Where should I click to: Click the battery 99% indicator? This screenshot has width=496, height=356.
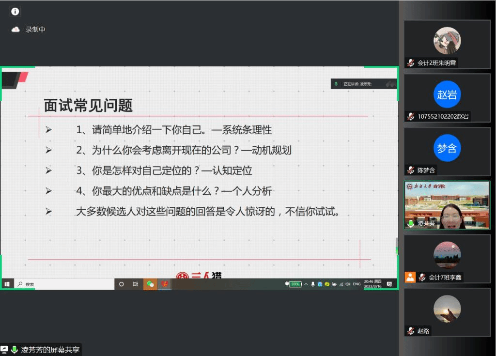294,284
